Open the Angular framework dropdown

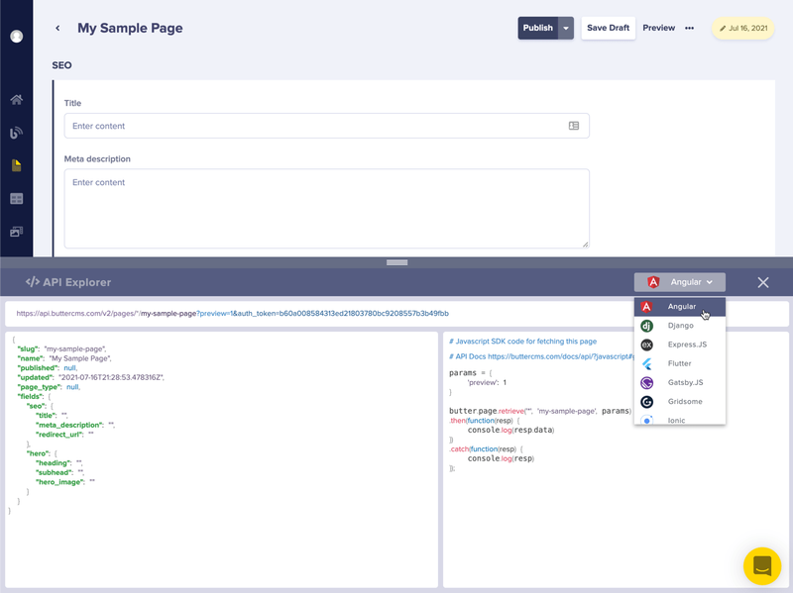coord(680,282)
